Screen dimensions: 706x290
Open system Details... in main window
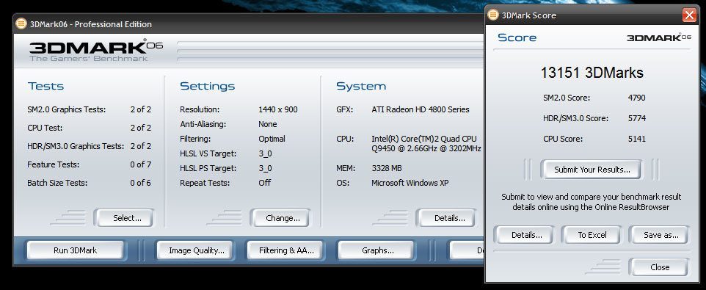point(447,218)
